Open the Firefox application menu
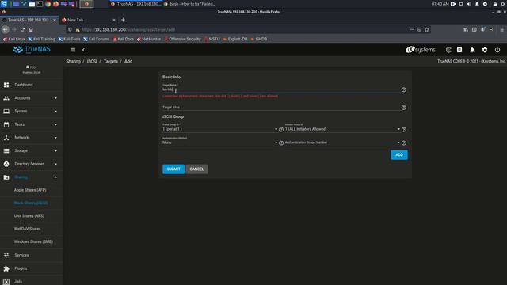Viewport: 507px width, 285px height. (x=501, y=29)
